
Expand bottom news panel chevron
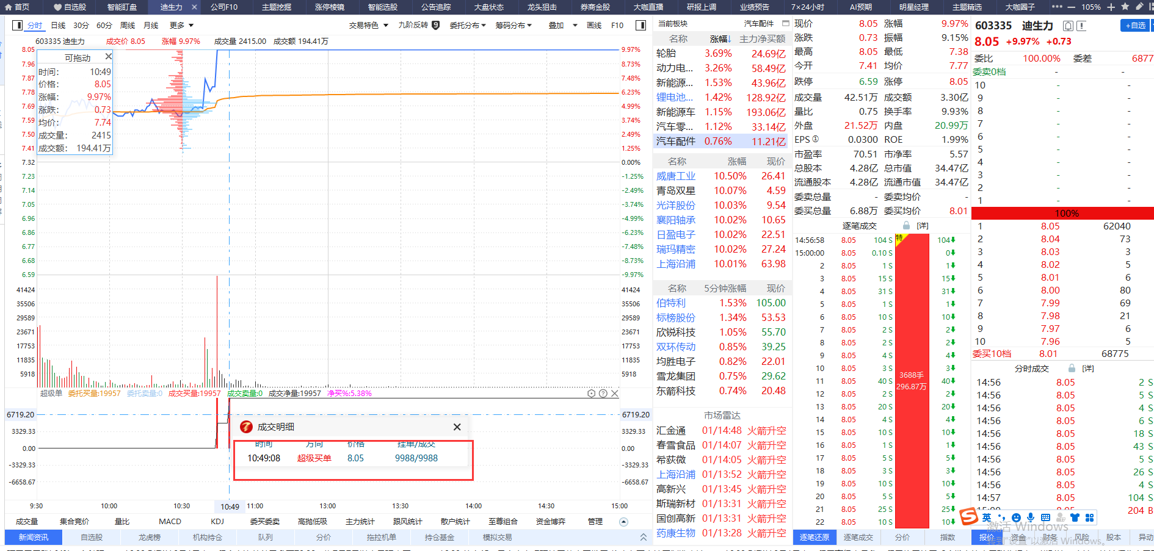pyautogui.click(x=643, y=538)
